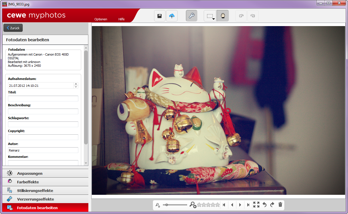Click the lucky cat photo preview
This screenshot has width=348, height=214.
click(218, 110)
